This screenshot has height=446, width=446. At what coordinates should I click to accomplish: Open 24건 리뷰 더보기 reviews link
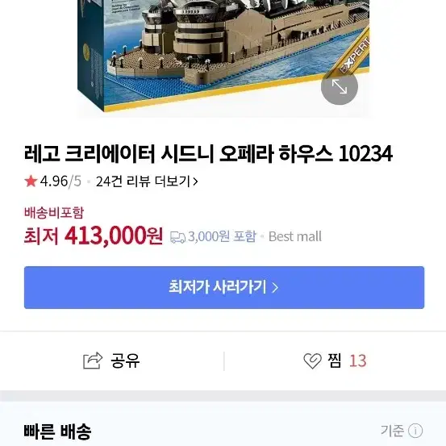(x=147, y=181)
